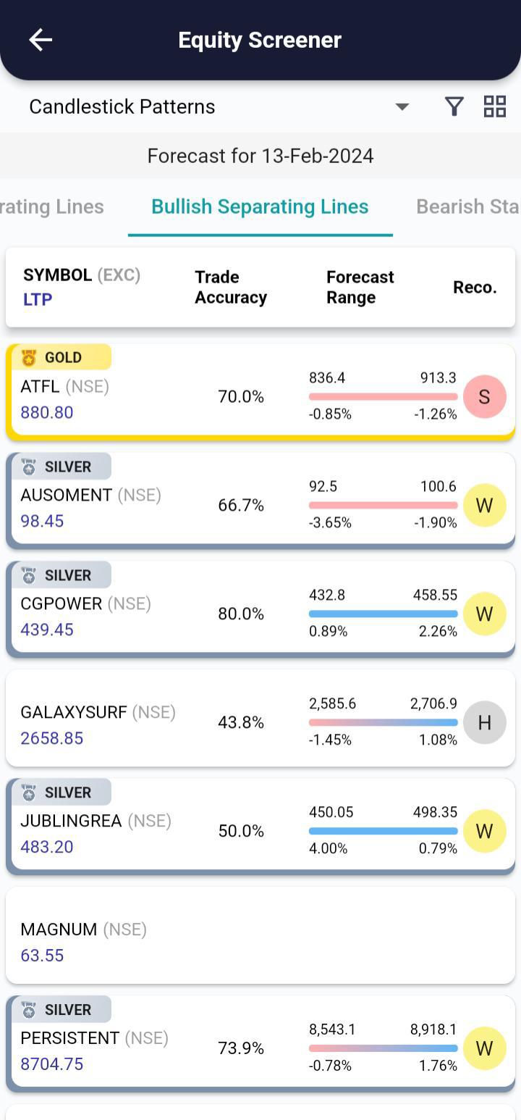Expand the Candlestick Patterns dropdown arrow
Screen dimensions: 521x1120
click(402, 106)
